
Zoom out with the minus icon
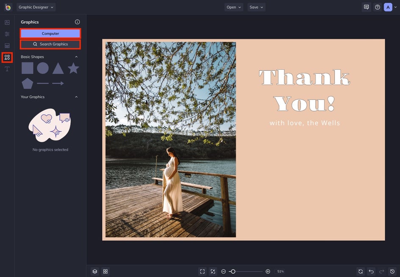(223, 272)
